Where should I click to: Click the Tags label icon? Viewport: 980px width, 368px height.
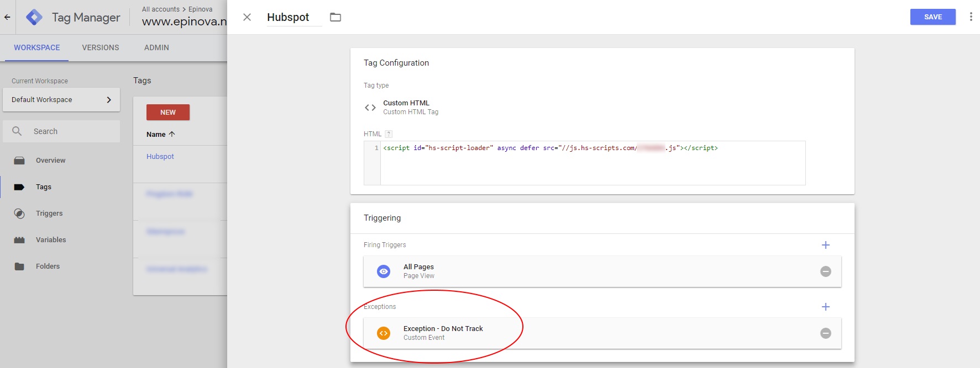pos(19,187)
